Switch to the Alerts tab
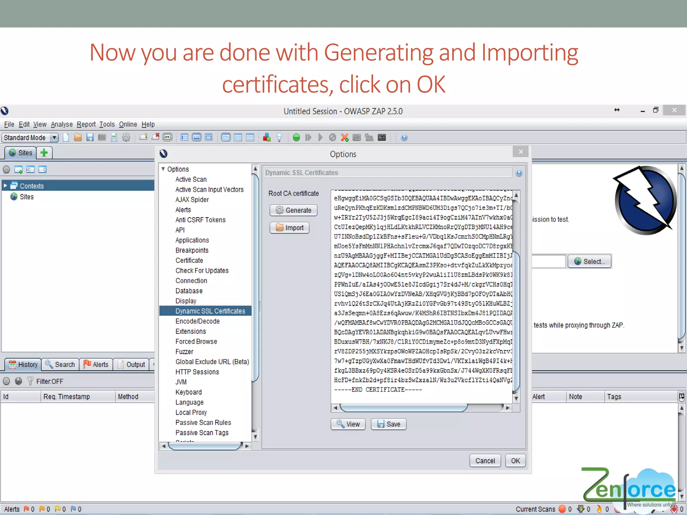 pyautogui.click(x=96, y=364)
